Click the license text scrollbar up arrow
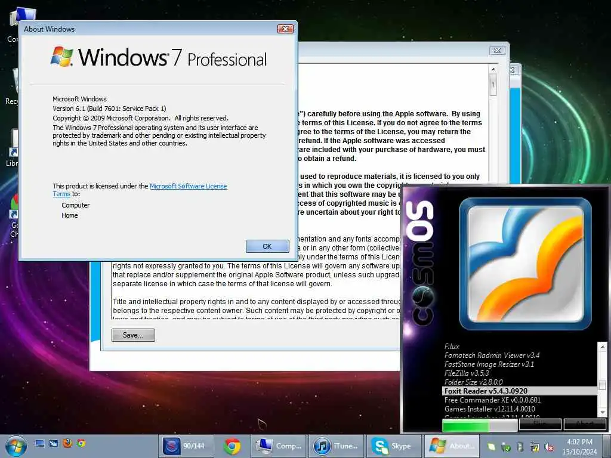 pyautogui.click(x=493, y=69)
